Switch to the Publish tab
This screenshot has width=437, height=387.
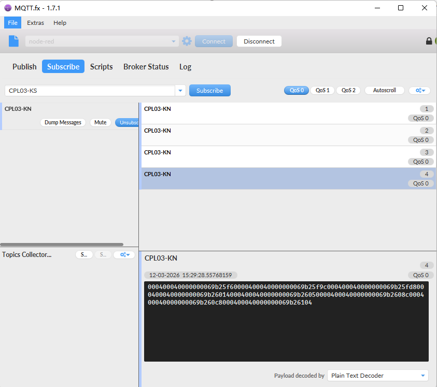[24, 67]
